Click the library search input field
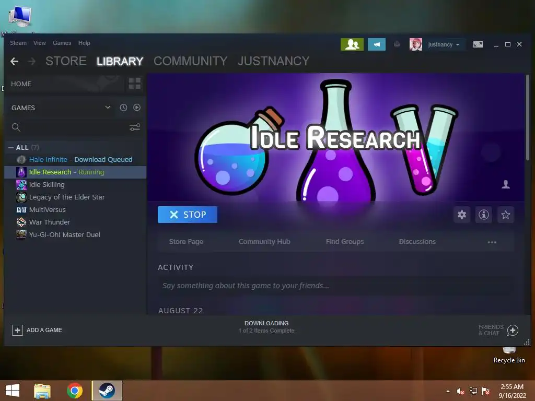This screenshot has height=401, width=535. tap(74, 127)
